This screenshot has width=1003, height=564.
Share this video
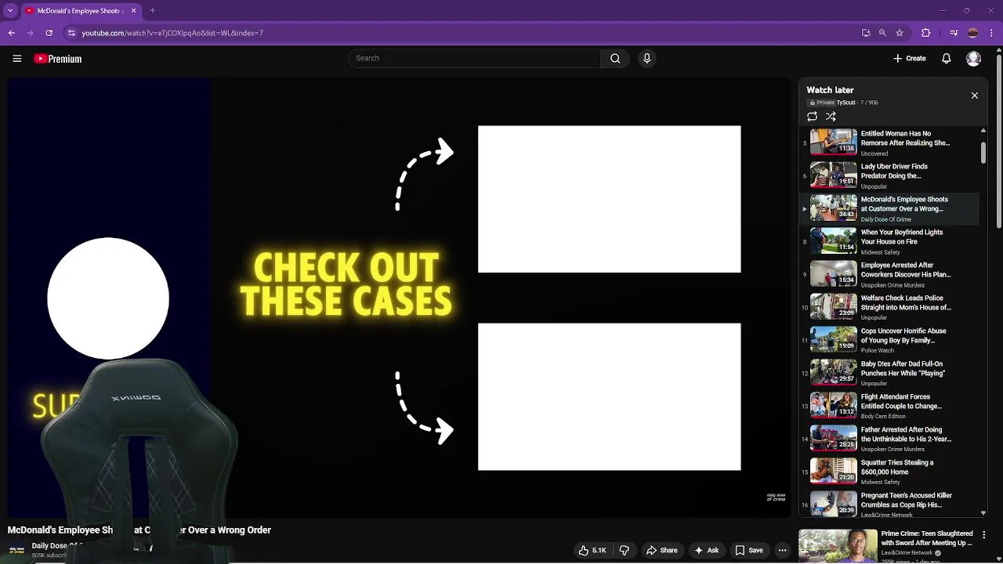point(662,551)
